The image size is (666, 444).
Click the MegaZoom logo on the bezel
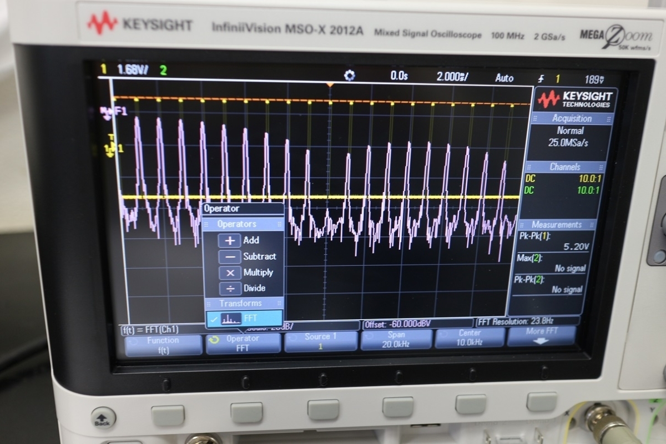[x=615, y=36]
